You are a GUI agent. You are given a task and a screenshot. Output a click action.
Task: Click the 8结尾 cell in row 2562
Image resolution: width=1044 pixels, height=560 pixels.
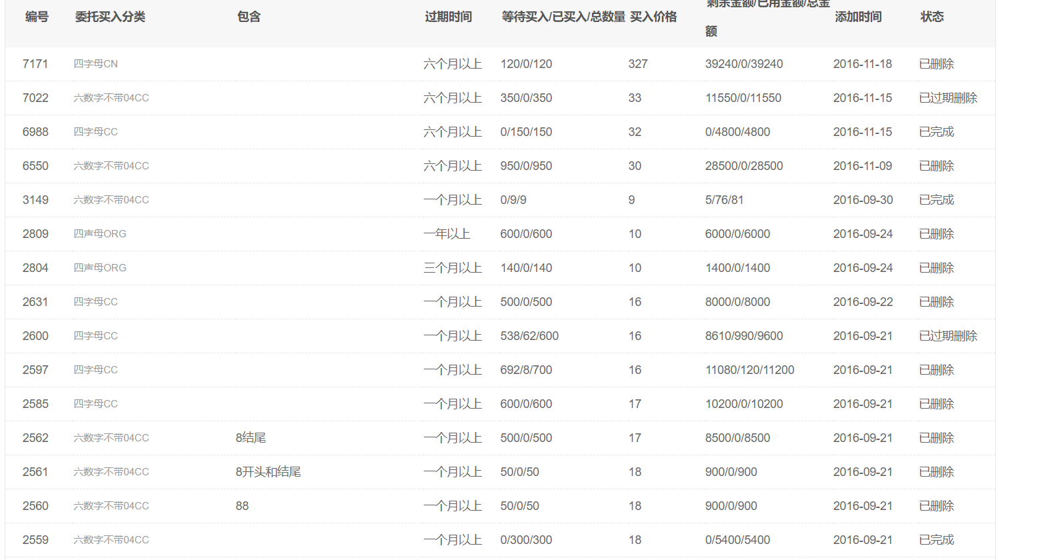[251, 438]
